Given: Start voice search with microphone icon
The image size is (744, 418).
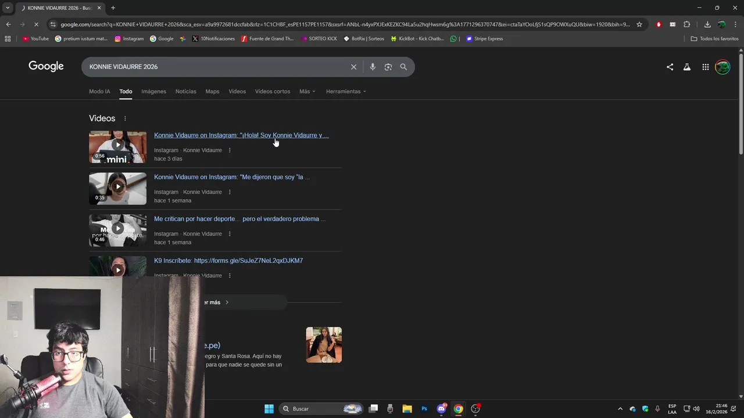Looking at the screenshot, I should [373, 67].
